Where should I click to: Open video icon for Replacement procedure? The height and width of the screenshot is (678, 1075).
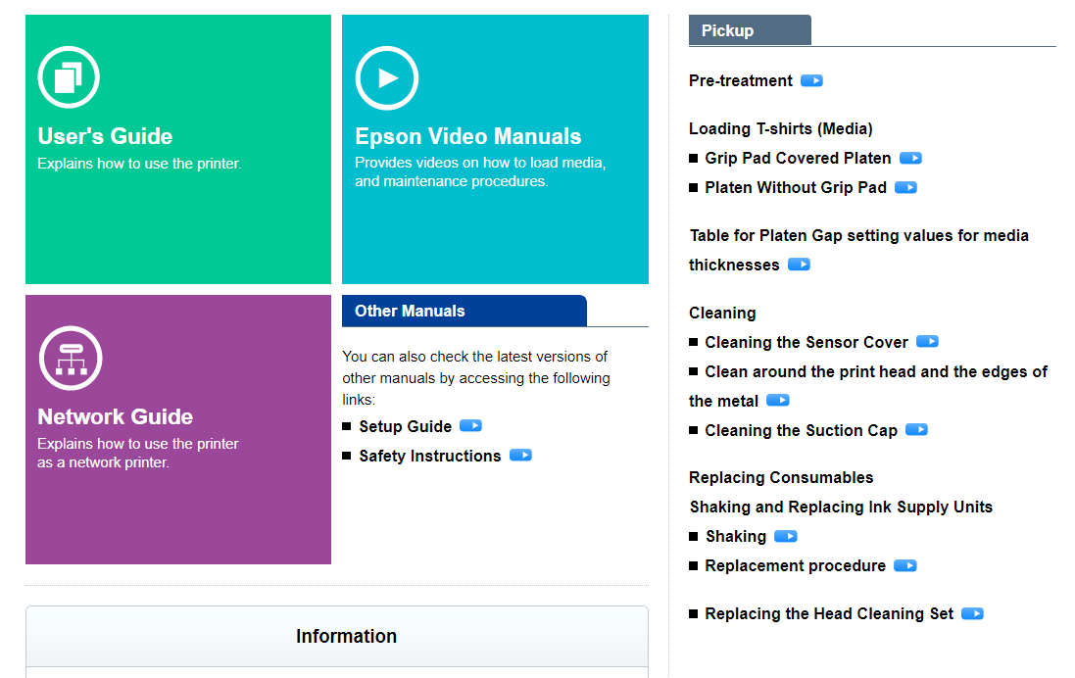[x=905, y=565]
